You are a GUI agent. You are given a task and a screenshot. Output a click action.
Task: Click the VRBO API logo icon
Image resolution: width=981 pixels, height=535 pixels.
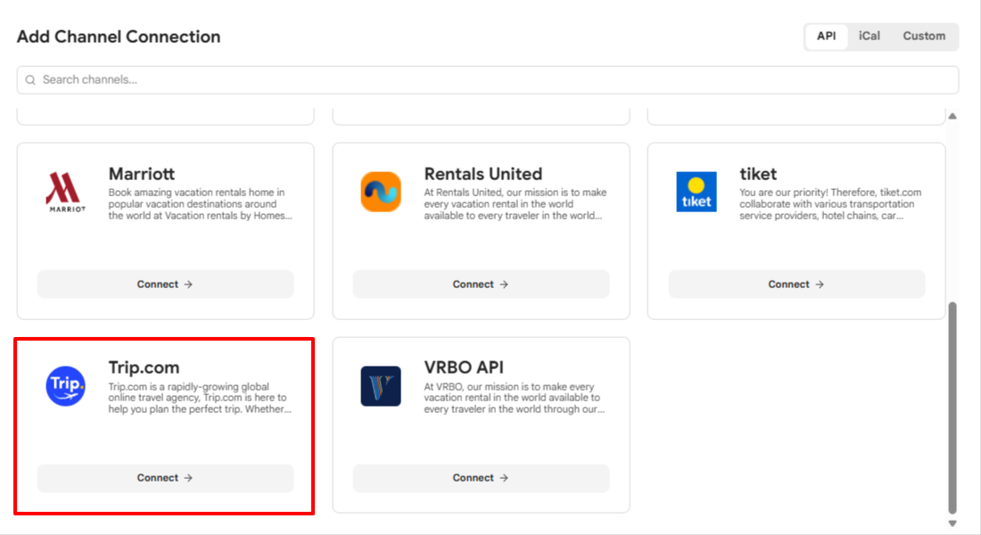point(381,386)
